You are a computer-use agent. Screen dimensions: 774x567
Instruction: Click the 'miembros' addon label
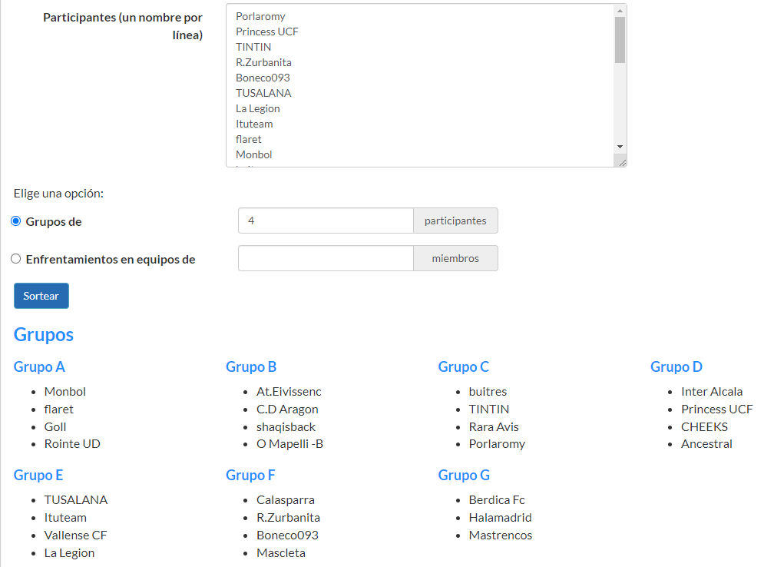455,258
